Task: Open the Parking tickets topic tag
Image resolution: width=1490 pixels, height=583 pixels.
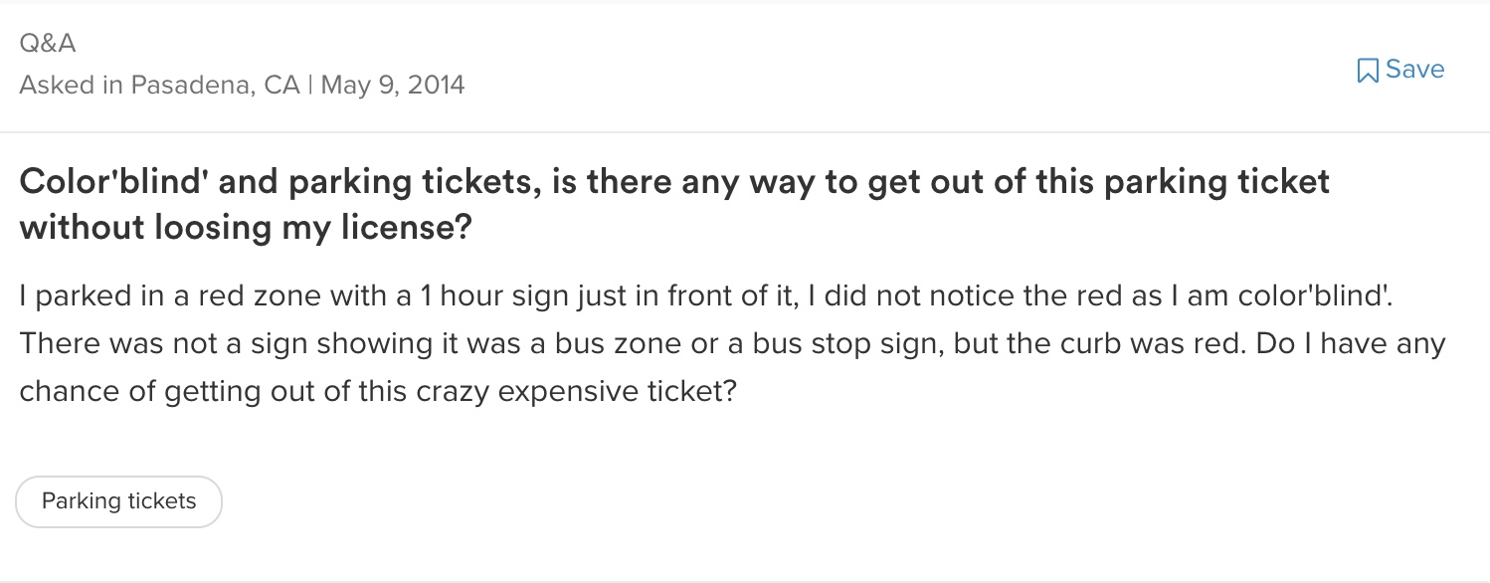Action: coord(119,501)
